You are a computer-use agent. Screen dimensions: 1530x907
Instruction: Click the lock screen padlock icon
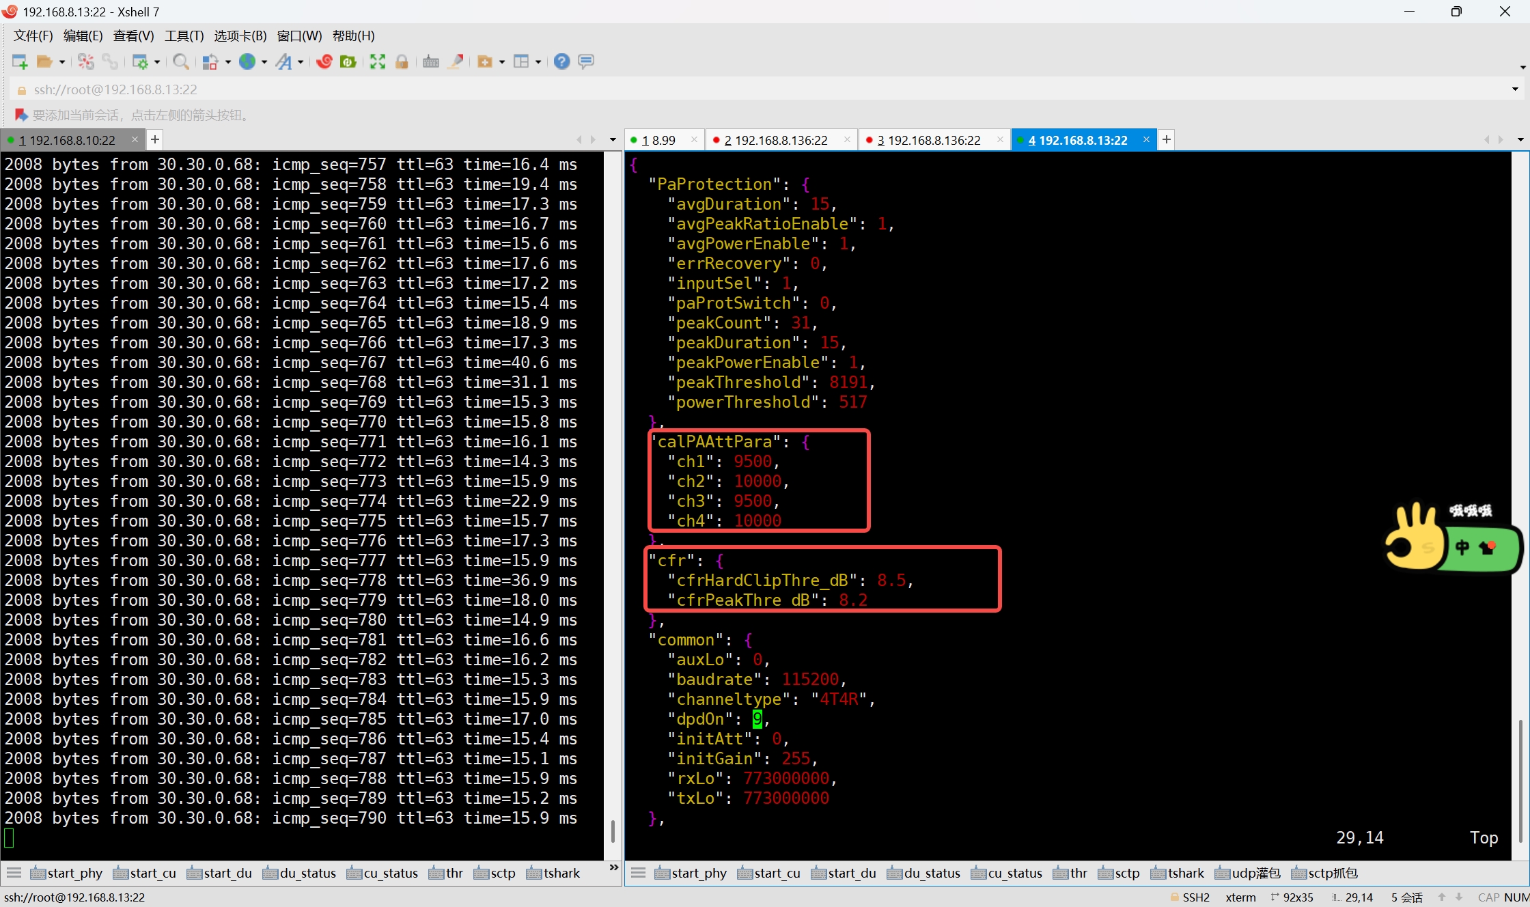[402, 62]
